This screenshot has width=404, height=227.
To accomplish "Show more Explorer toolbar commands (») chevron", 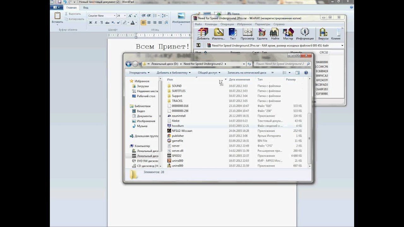I will (x=272, y=73).
